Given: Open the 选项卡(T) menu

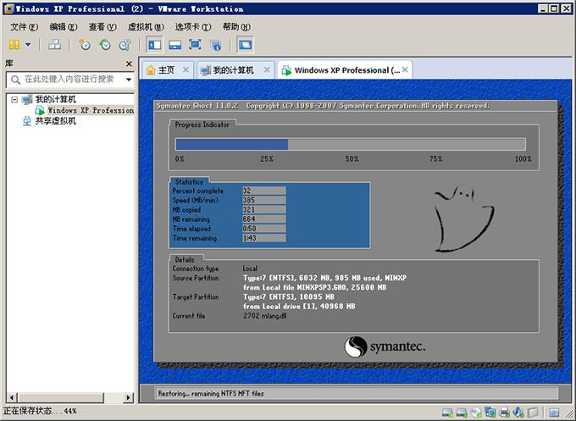Looking at the screenshot, I should (x=193, y=27).
